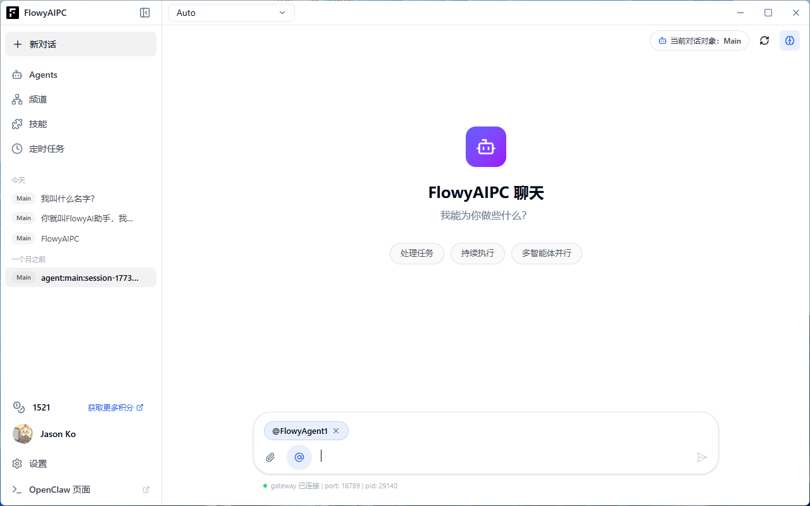Select the 多智能体并行 suggestion chip
The image size is (810, 506).
[546, 253]
